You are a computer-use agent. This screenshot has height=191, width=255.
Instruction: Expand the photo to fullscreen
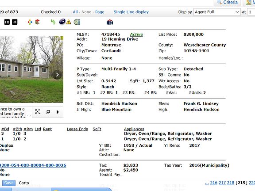(x=38, y=112)
